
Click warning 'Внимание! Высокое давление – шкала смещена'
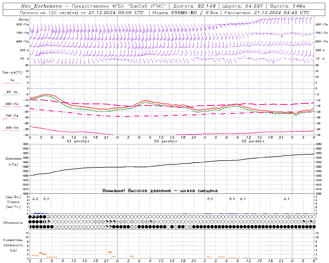pyautogui.click(x=160, y=191)
